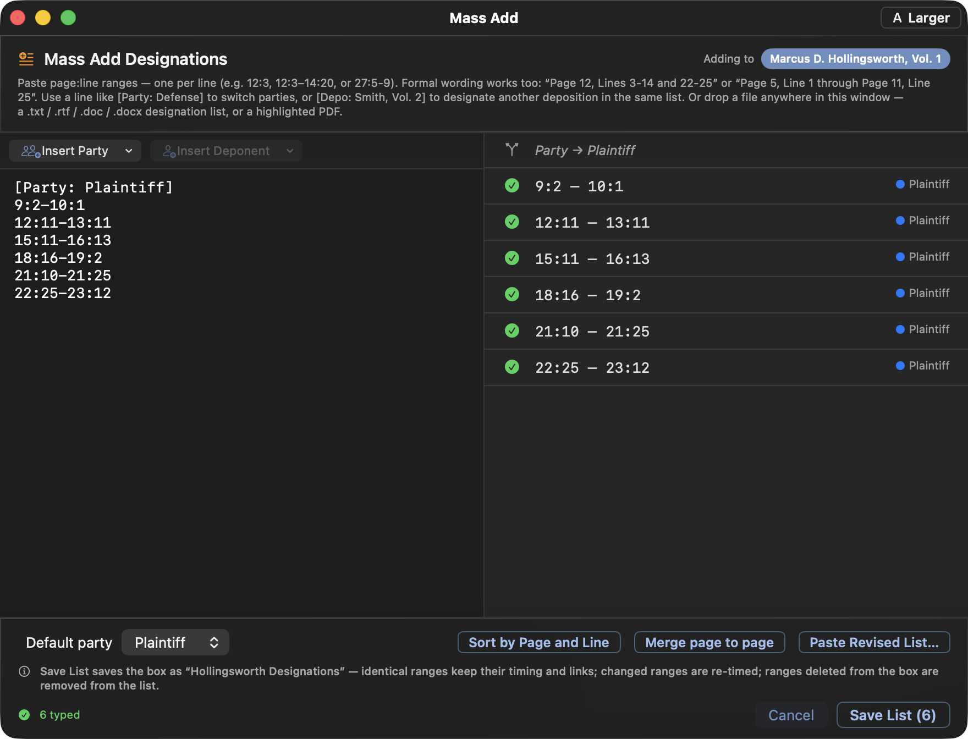The width and height of the screenshot is (968, 739).
Task: Click Plaintiff label on 12:11 row
Action: [x=929, y=220]
